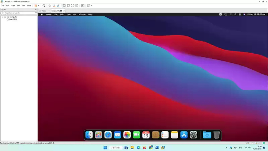
Task: Switch to Unity mode icon
Action: point(77,6)
